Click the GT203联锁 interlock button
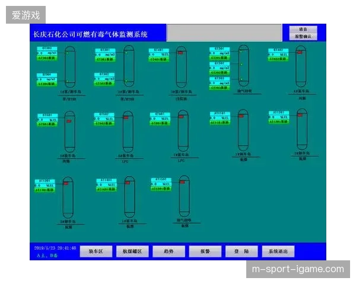This screenshot has width=356, height=284. (x=220, y=88)
